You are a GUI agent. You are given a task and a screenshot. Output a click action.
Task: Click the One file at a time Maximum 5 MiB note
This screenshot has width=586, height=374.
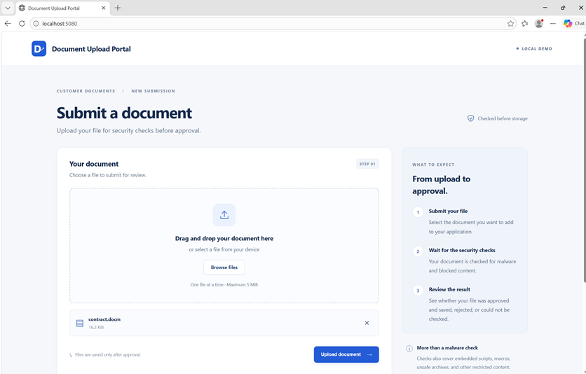point(224,284)
